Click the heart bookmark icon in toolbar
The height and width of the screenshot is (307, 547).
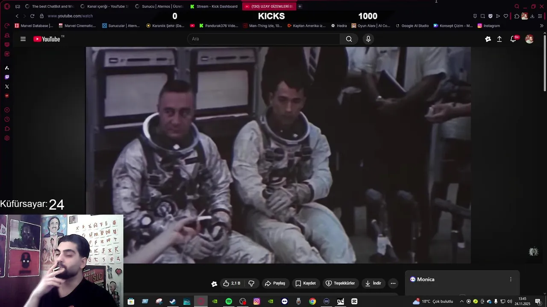coord(506,16)
